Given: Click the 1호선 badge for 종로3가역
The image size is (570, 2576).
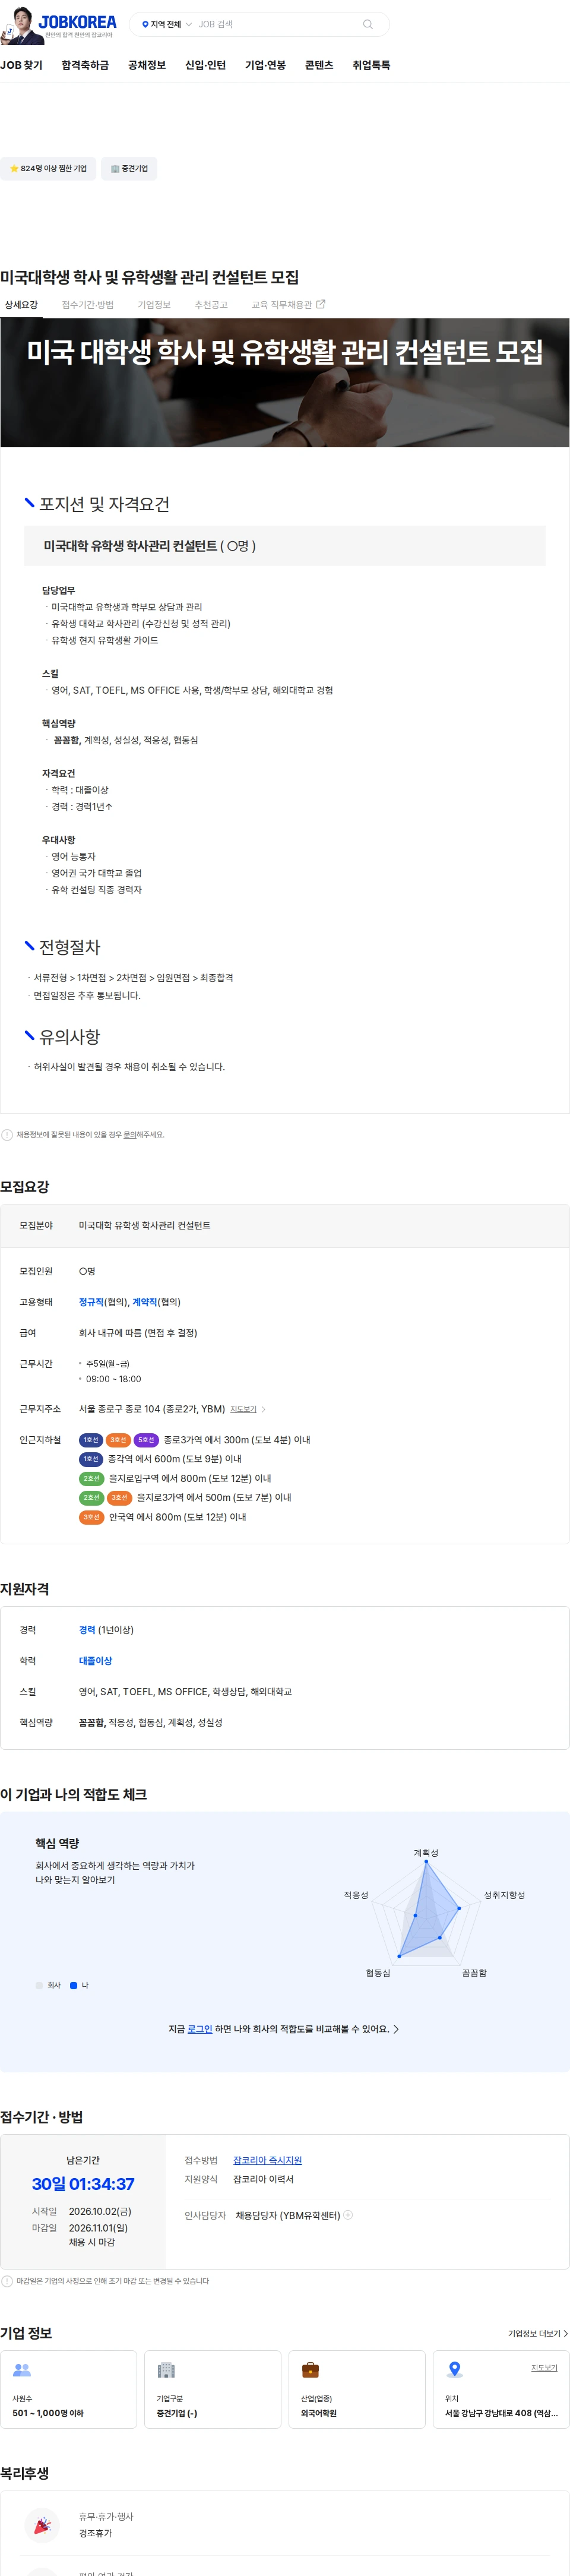Looking at the screenshot, I should point(91,1440).
